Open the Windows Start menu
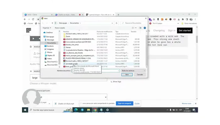220x125 pixels. (x=25, y=110)
